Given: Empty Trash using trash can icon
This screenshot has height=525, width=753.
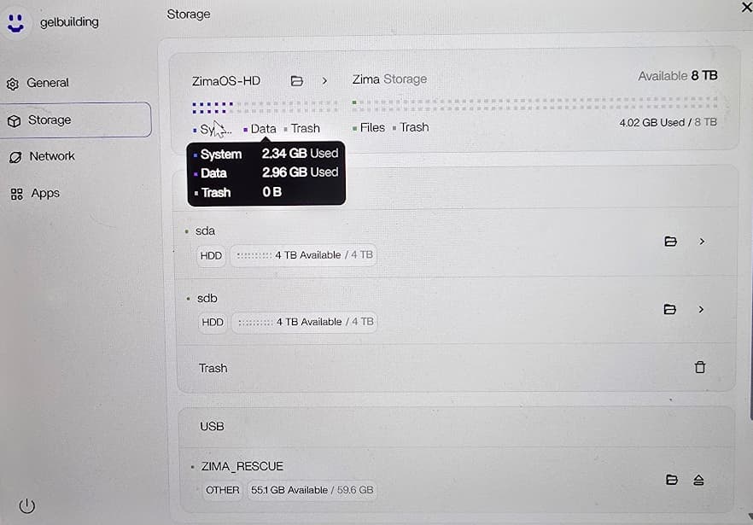Looking at the screenshot, I should [x=700, y=367].
